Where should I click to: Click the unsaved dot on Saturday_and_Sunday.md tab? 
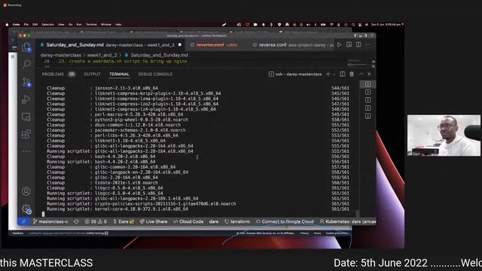tap(180, 45)
